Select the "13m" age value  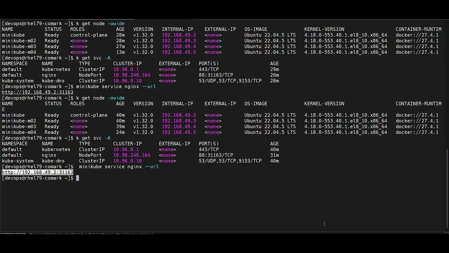coord(120,52)
